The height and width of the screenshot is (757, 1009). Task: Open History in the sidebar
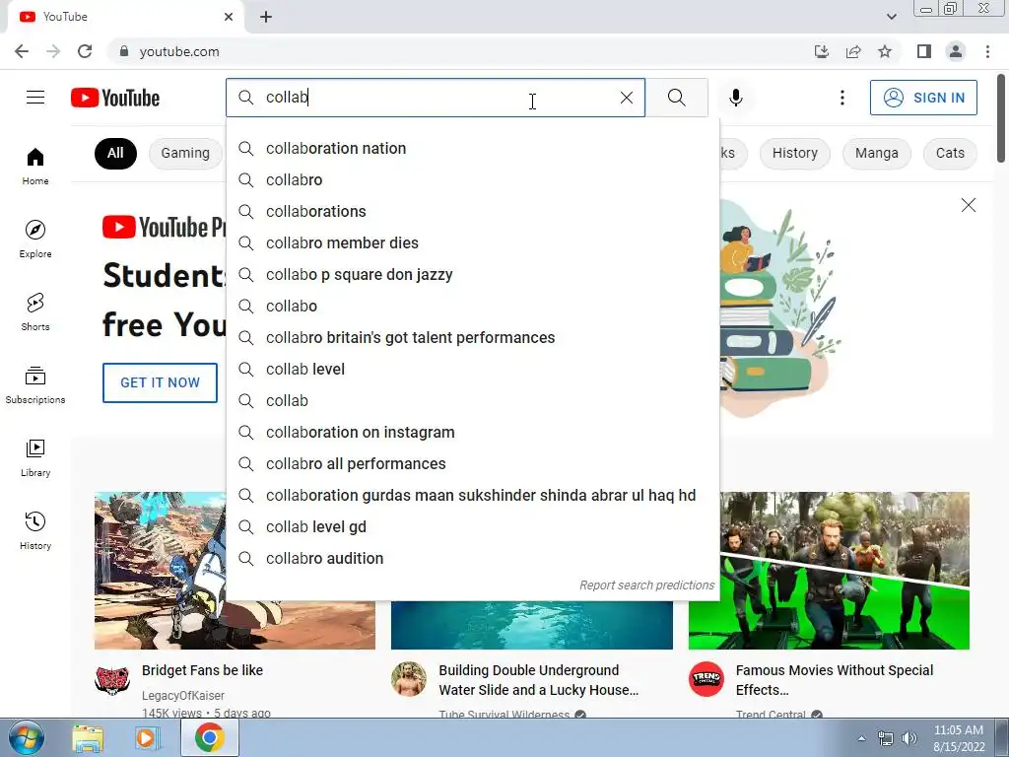click(x=35, y=531)
